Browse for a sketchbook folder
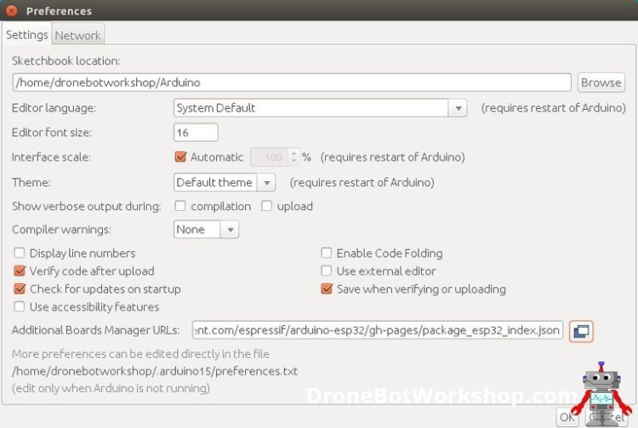638x428 pixels. pyautogui.click(x=601, y=83)
